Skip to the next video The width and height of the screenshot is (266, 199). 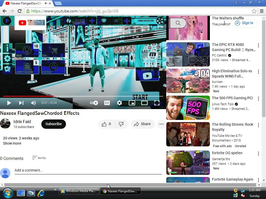(21, 103)
